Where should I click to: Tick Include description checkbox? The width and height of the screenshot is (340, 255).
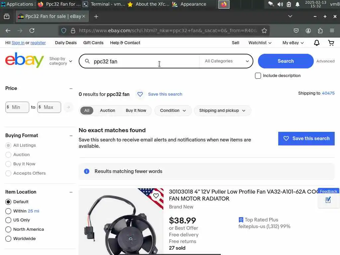[258, 76]
